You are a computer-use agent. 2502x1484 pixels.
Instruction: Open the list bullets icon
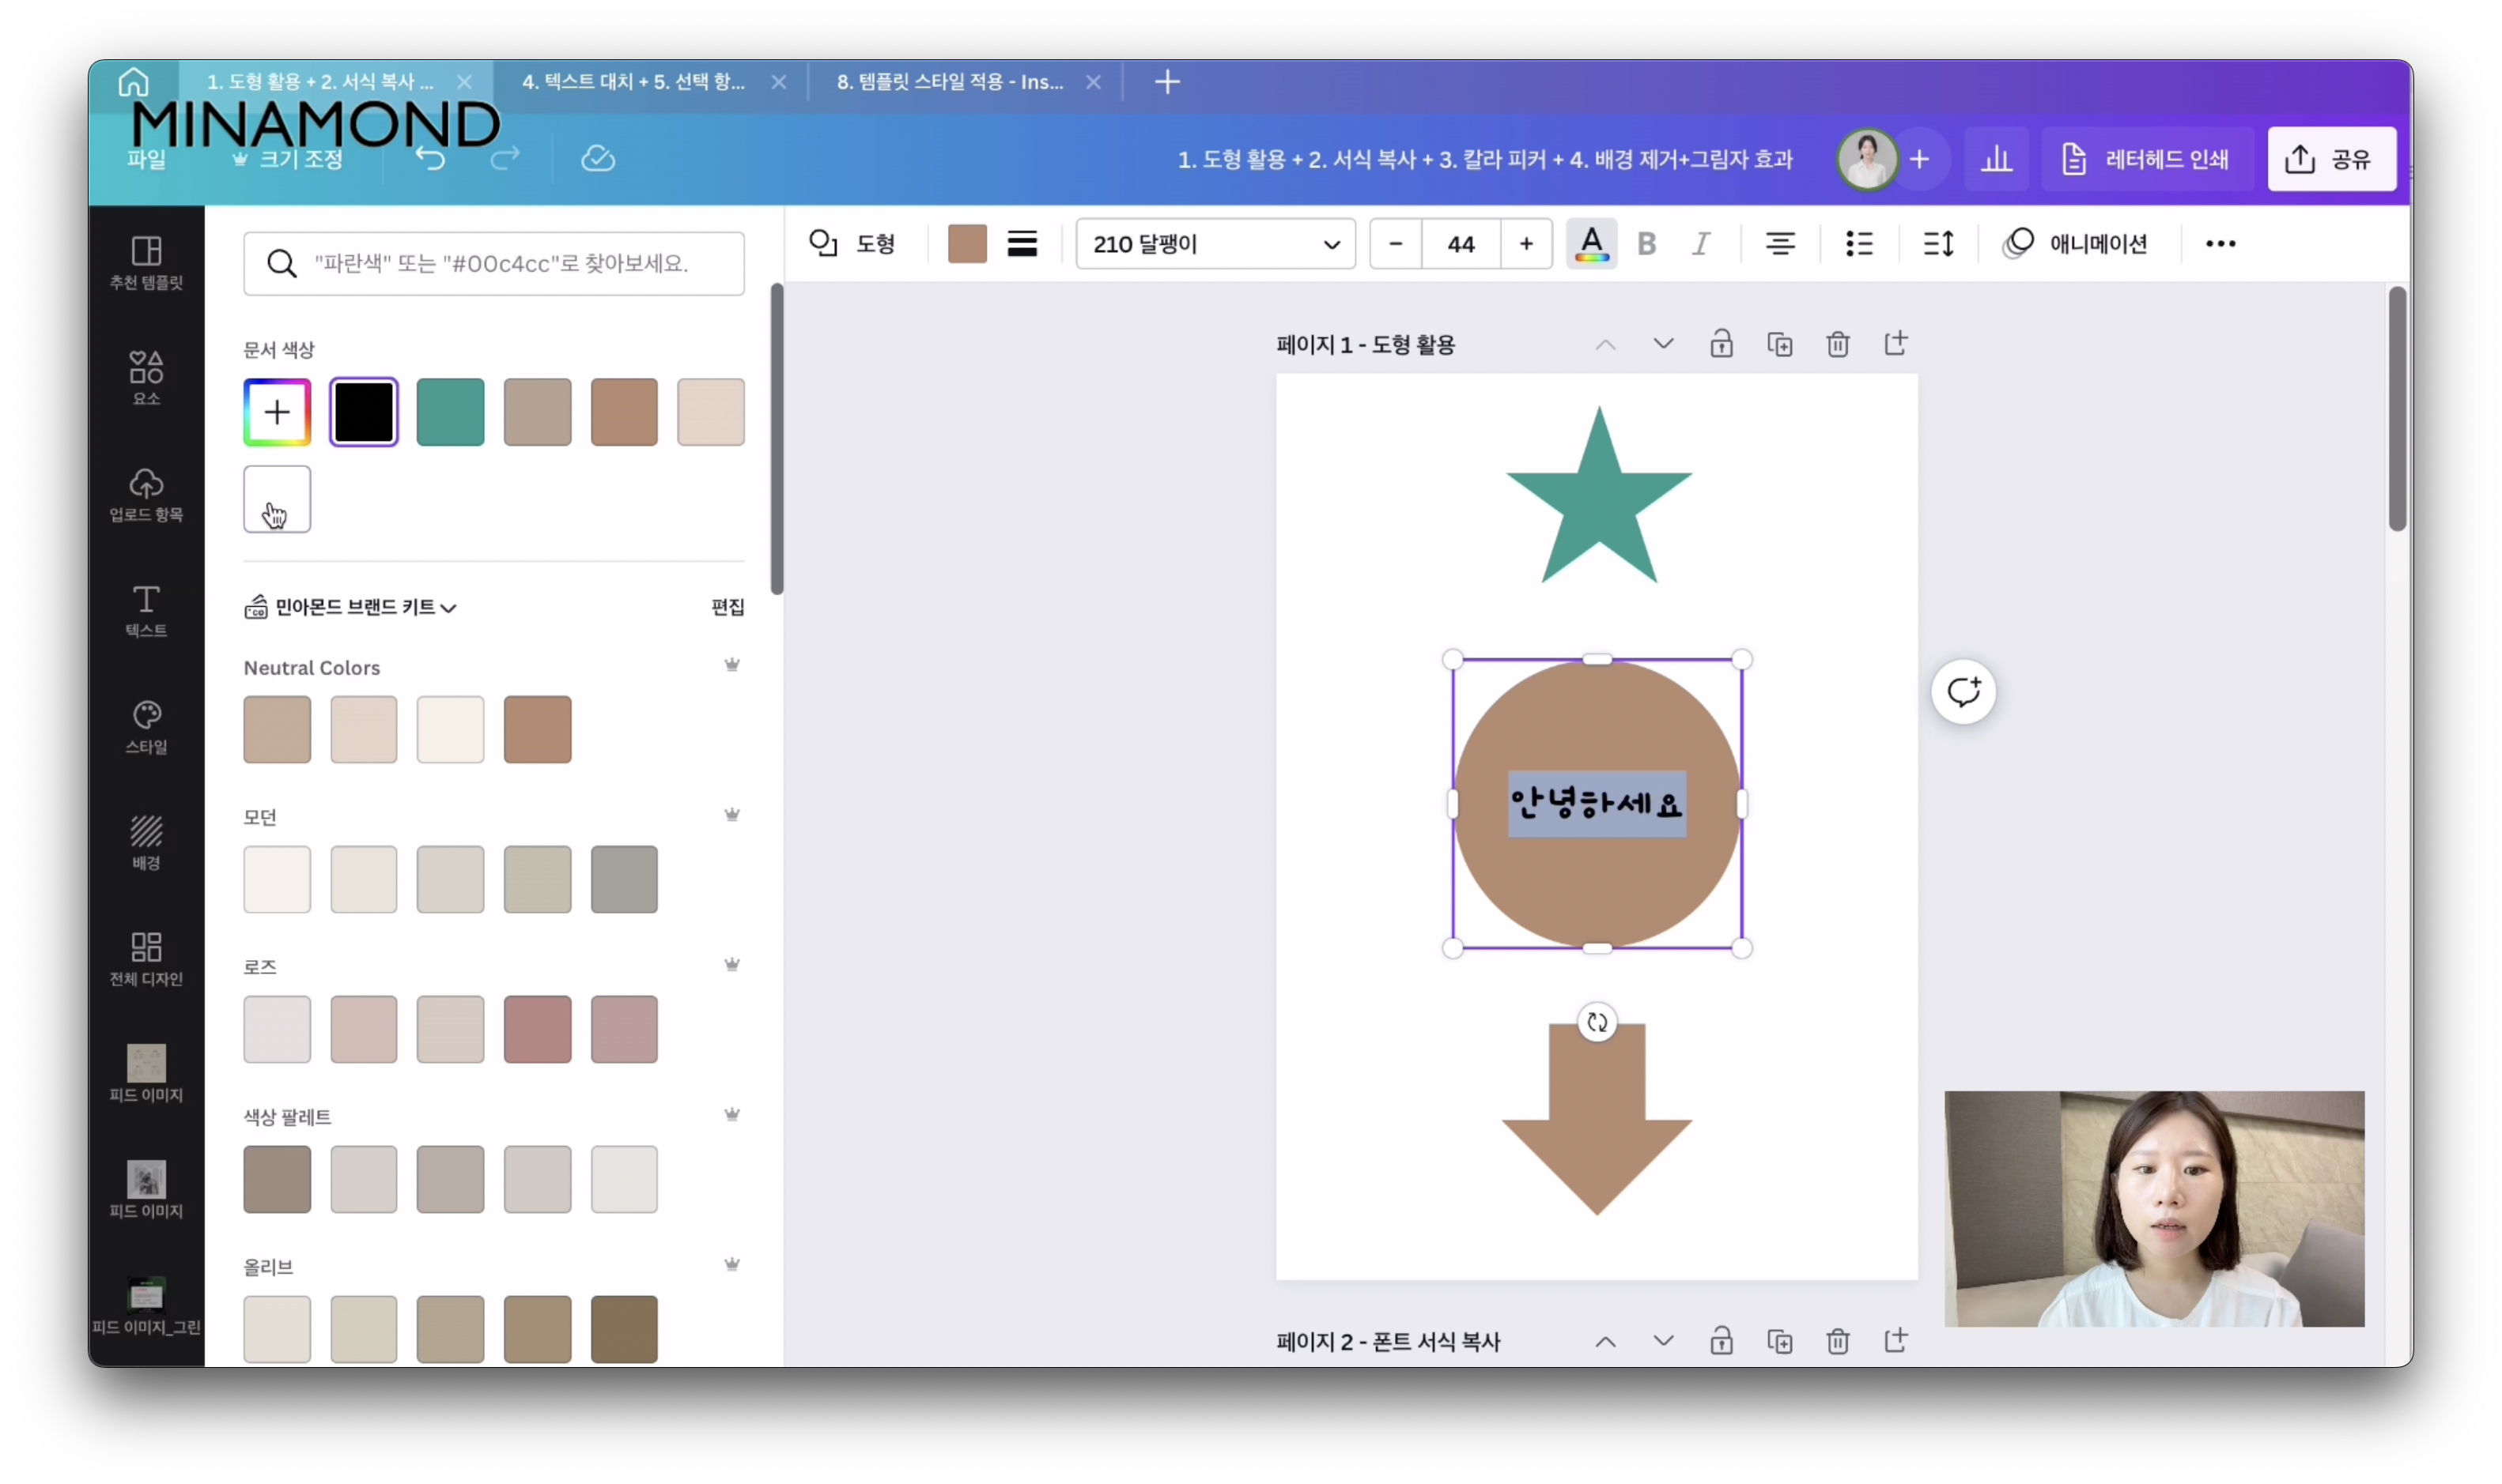[1859, 244]
